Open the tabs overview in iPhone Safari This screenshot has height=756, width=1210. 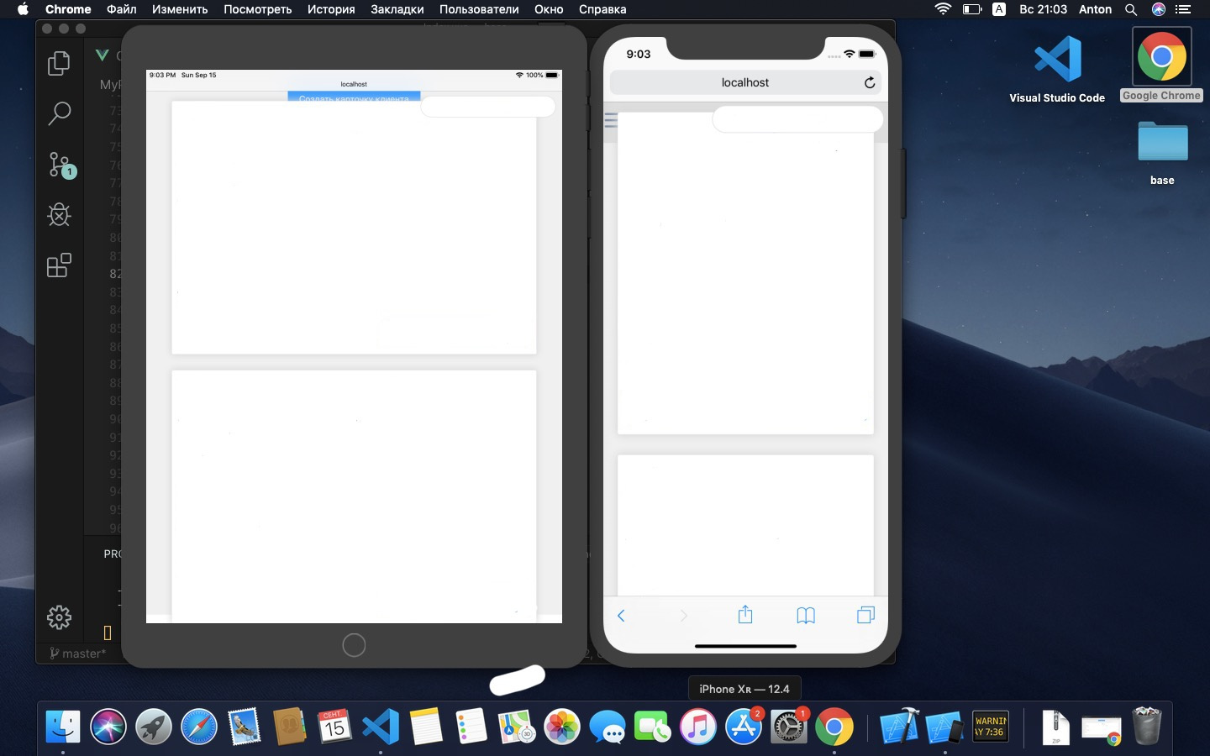click(865, 616)
